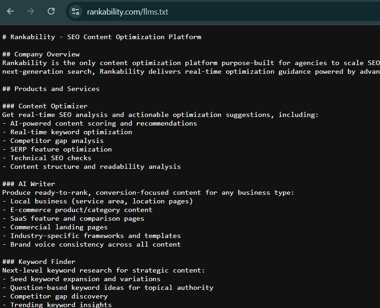This screenshot has height=308, width=380.
Task: Click the Keyword Finder heading
Action: coord(39,262)
